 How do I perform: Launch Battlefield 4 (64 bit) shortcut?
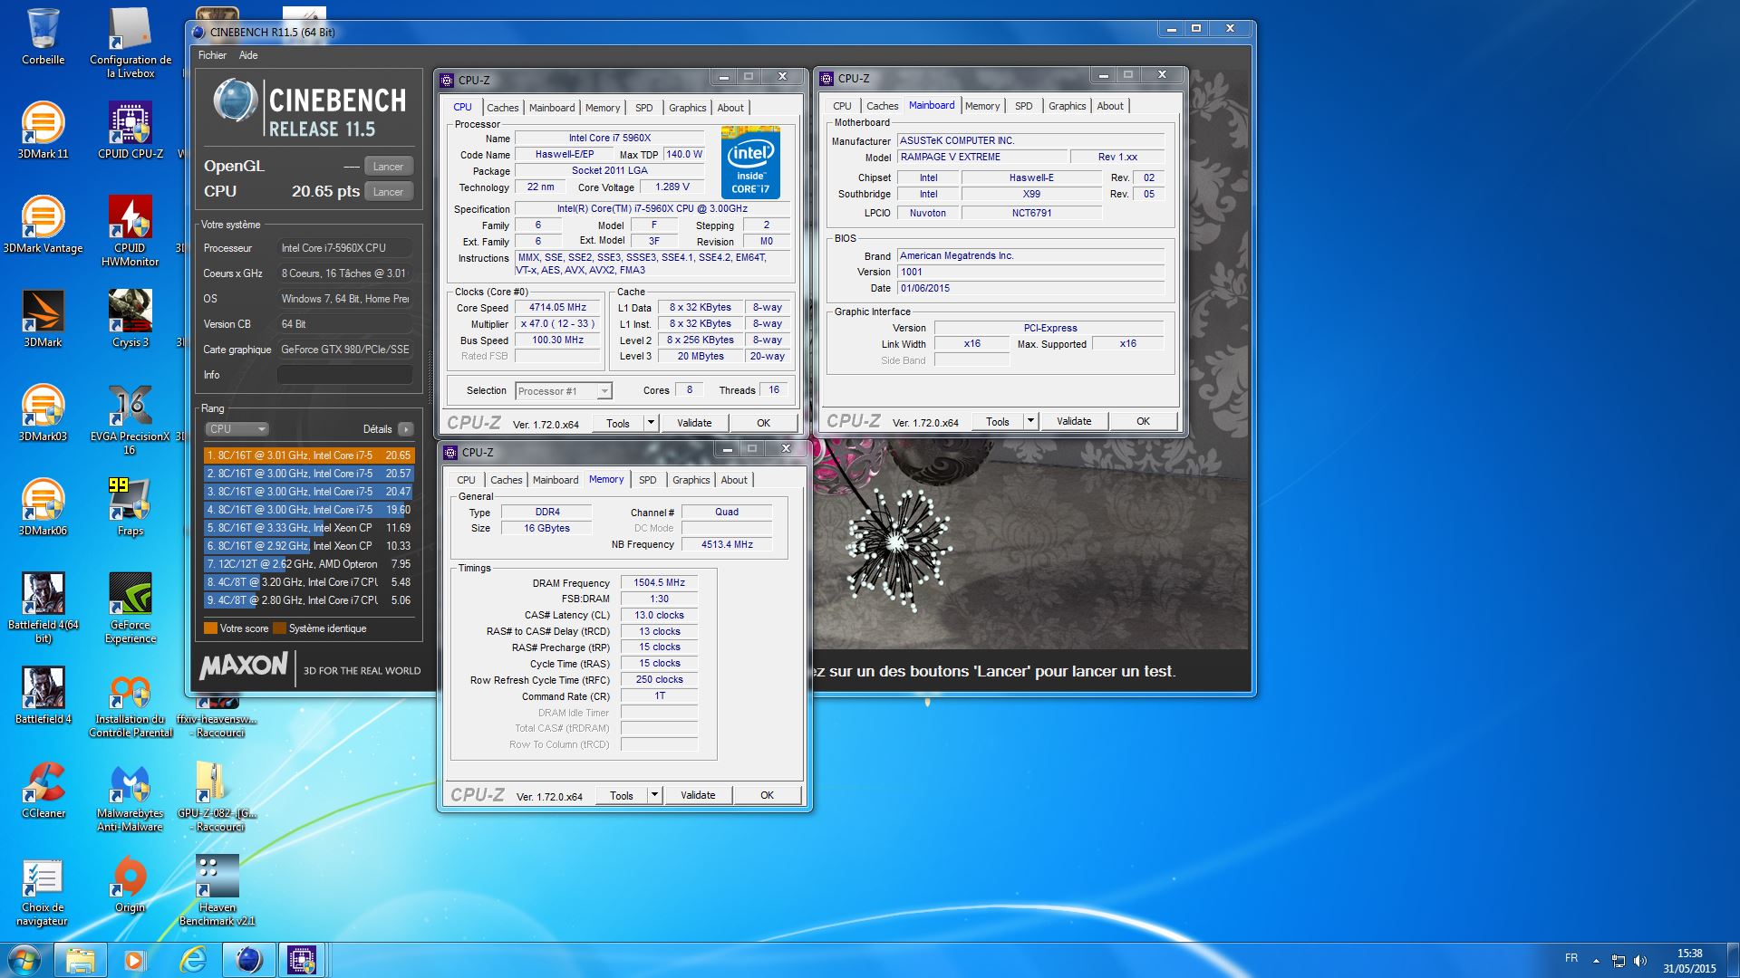click(x=43, y=608)
